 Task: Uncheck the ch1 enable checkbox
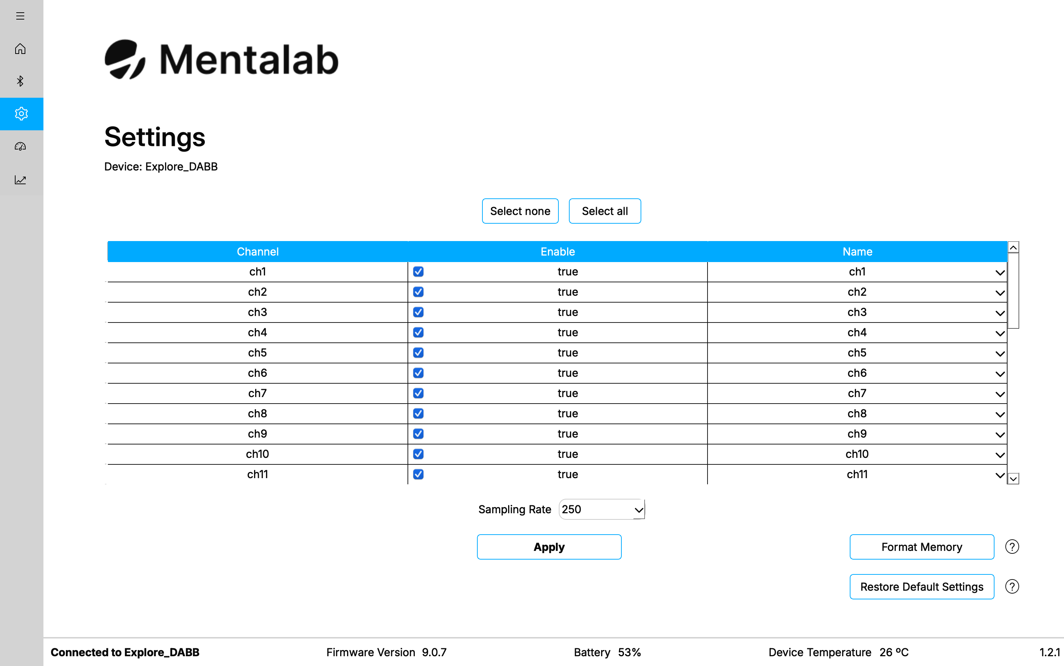pyautogui.click(x=418, y=272)
